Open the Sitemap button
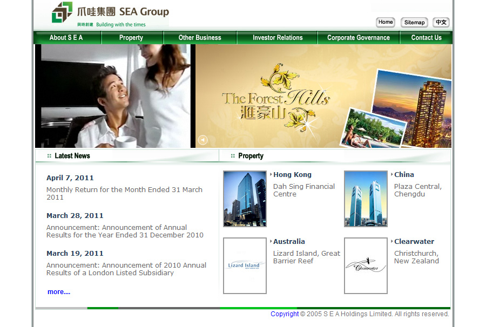486x327 pixels. [x=414, y=22]
